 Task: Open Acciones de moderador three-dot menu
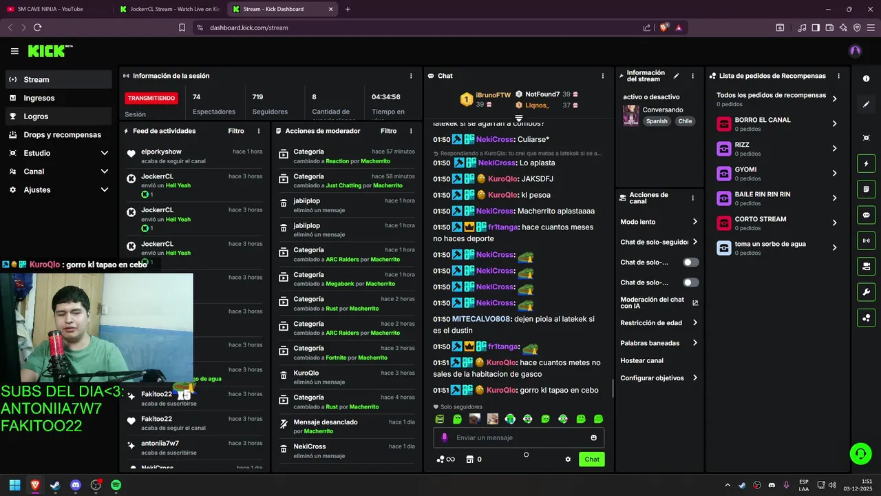[411, 131]
